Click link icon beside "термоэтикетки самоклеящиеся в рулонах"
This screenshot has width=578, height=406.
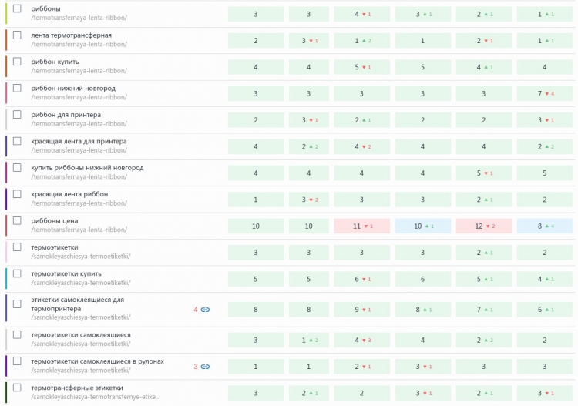click(x=206, y=367)
